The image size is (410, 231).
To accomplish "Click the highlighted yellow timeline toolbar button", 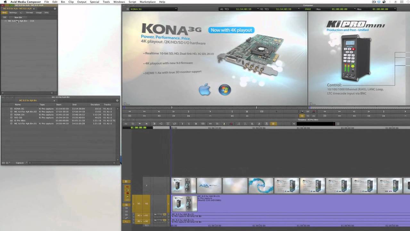I will point(273,124).
